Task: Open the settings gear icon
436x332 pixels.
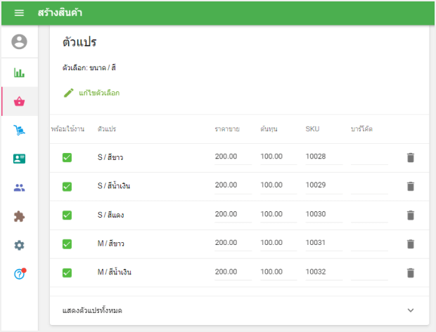Action: pos(19,245)
